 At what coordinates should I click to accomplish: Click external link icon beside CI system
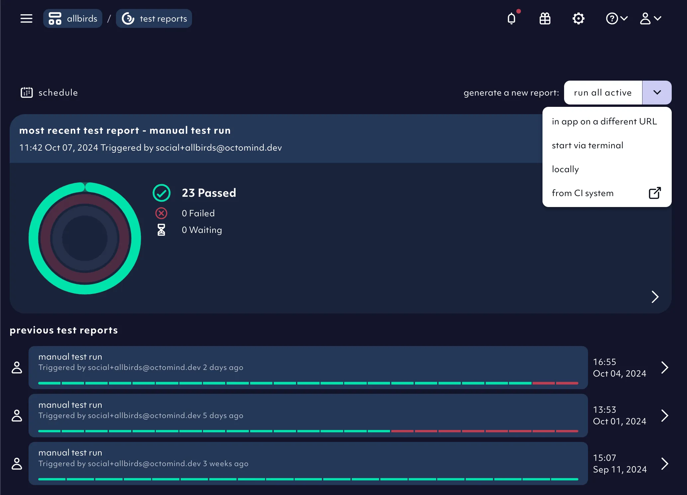(654, 193)
